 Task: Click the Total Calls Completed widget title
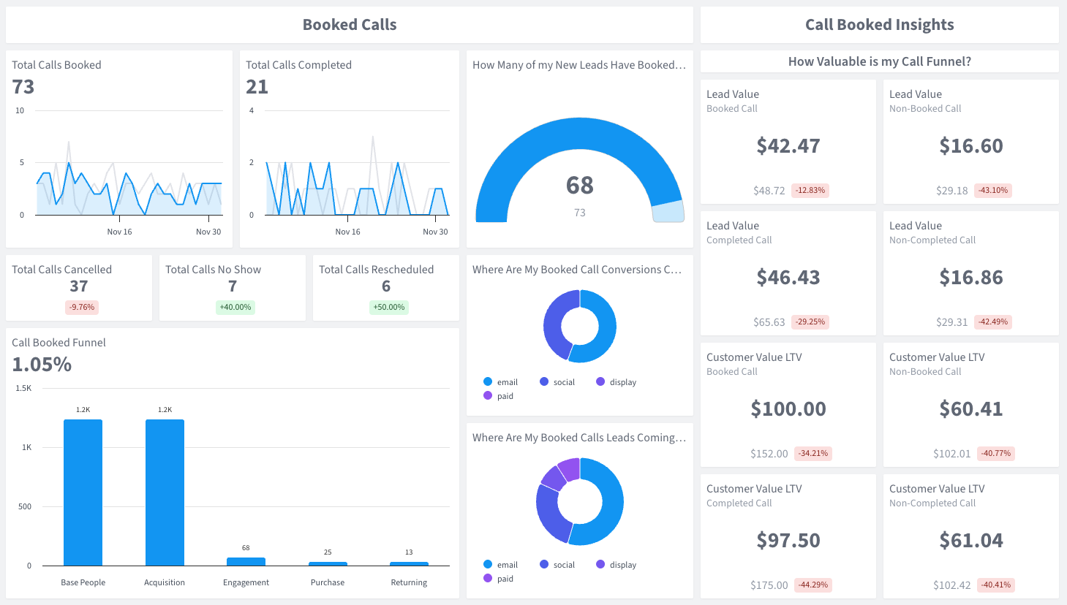pyautogui.click(x=298, y=65)
